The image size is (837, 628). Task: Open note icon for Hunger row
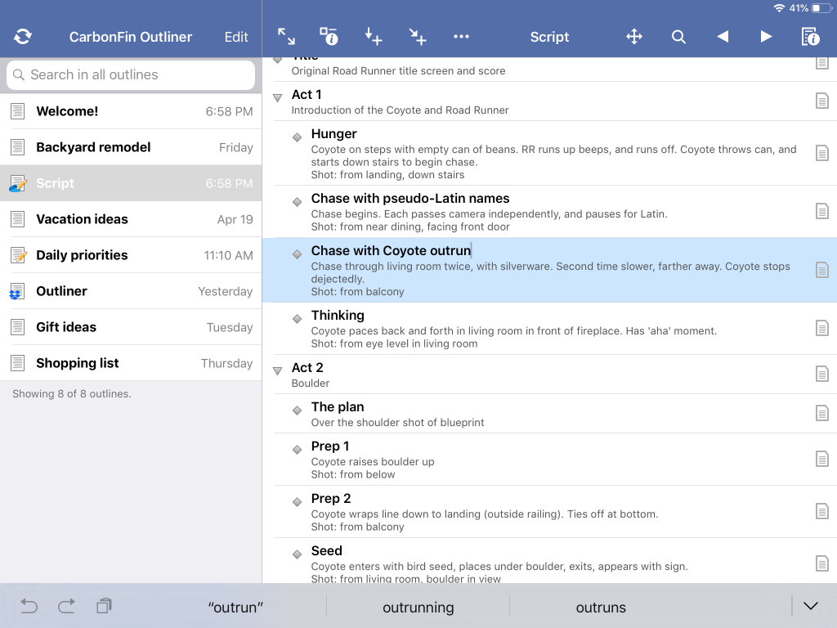click(x=822, y=153)
